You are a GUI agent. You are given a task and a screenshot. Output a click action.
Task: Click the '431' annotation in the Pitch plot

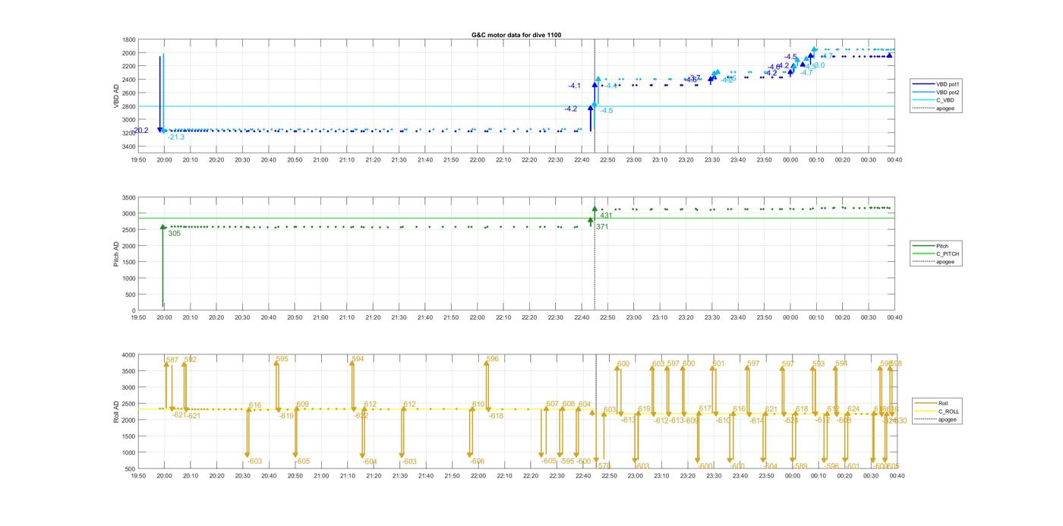point(607,216)
